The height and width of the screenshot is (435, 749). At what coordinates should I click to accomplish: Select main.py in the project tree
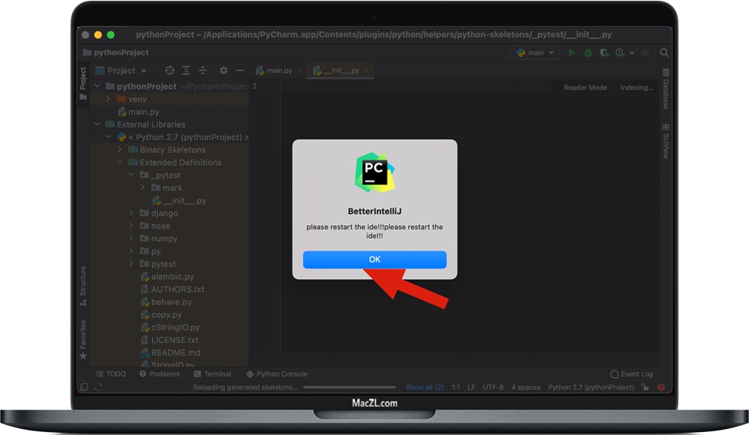(139, 112)
